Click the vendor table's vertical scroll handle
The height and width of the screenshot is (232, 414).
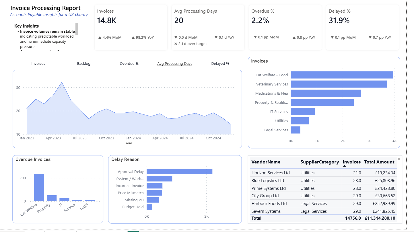click(399, 159)
